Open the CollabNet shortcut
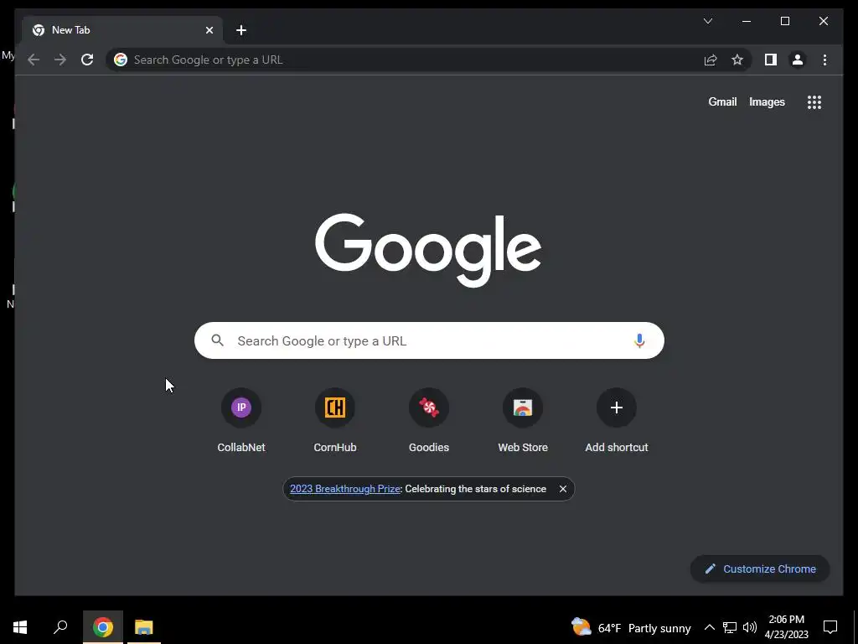 [241, 421]
